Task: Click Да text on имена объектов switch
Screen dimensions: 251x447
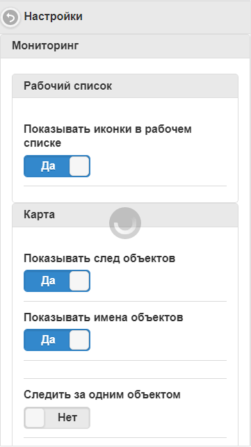Action: coord(48,340)
